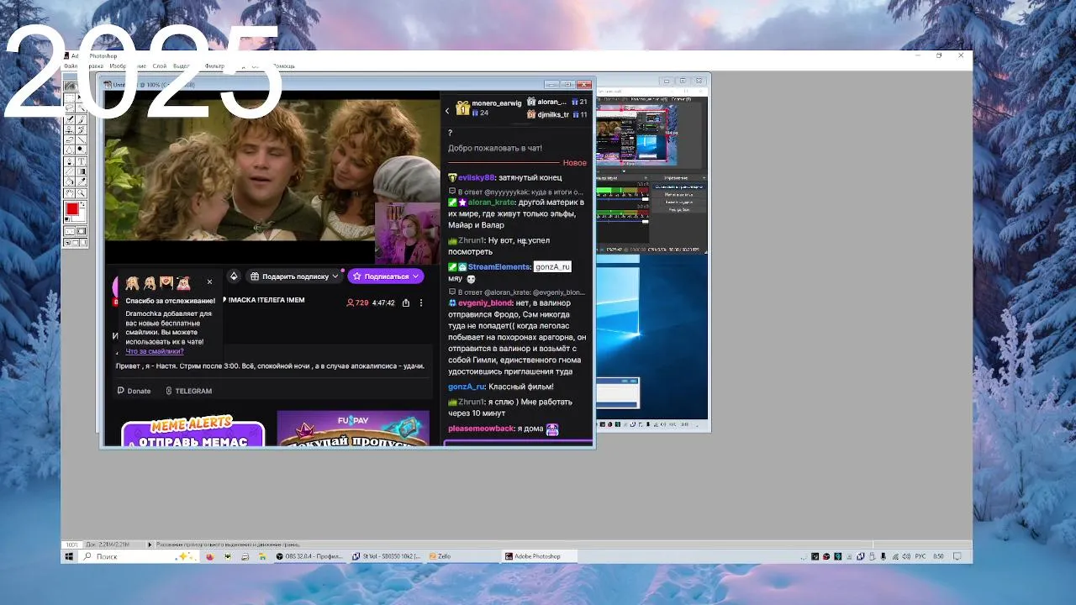Click username 'pleasemeowback' in chat
The width and height of the screenshot is (1076, 605).
(x=481, y=429)
